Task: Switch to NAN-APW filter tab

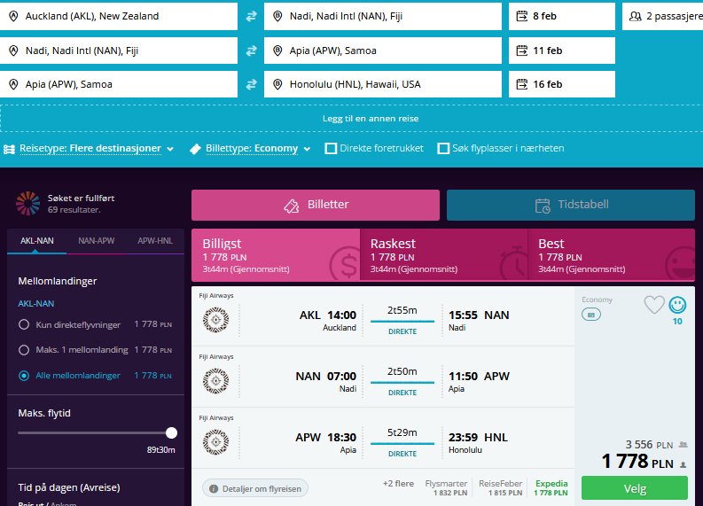Action: 97,241
